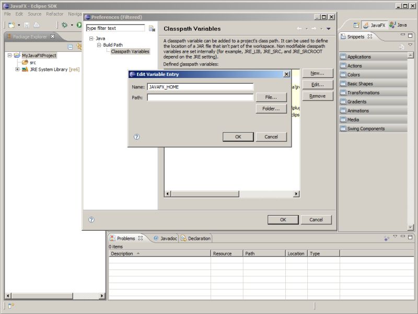Expand the Basic Shapes snippets drawer
The image size is (418, 314).
373,84
